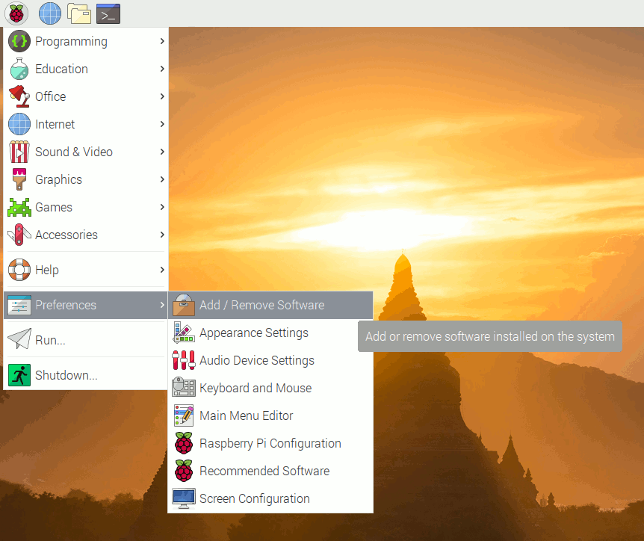Image resolution: width=644 pixels, height=541 pixels.
Task: Open the Help menu category
Action: tap(86, 270)
